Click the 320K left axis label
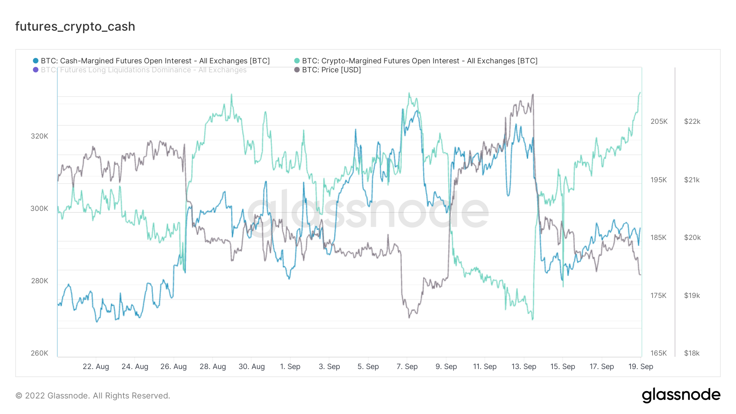The height and width of the screenshot is (414, 736). (39, 136)
